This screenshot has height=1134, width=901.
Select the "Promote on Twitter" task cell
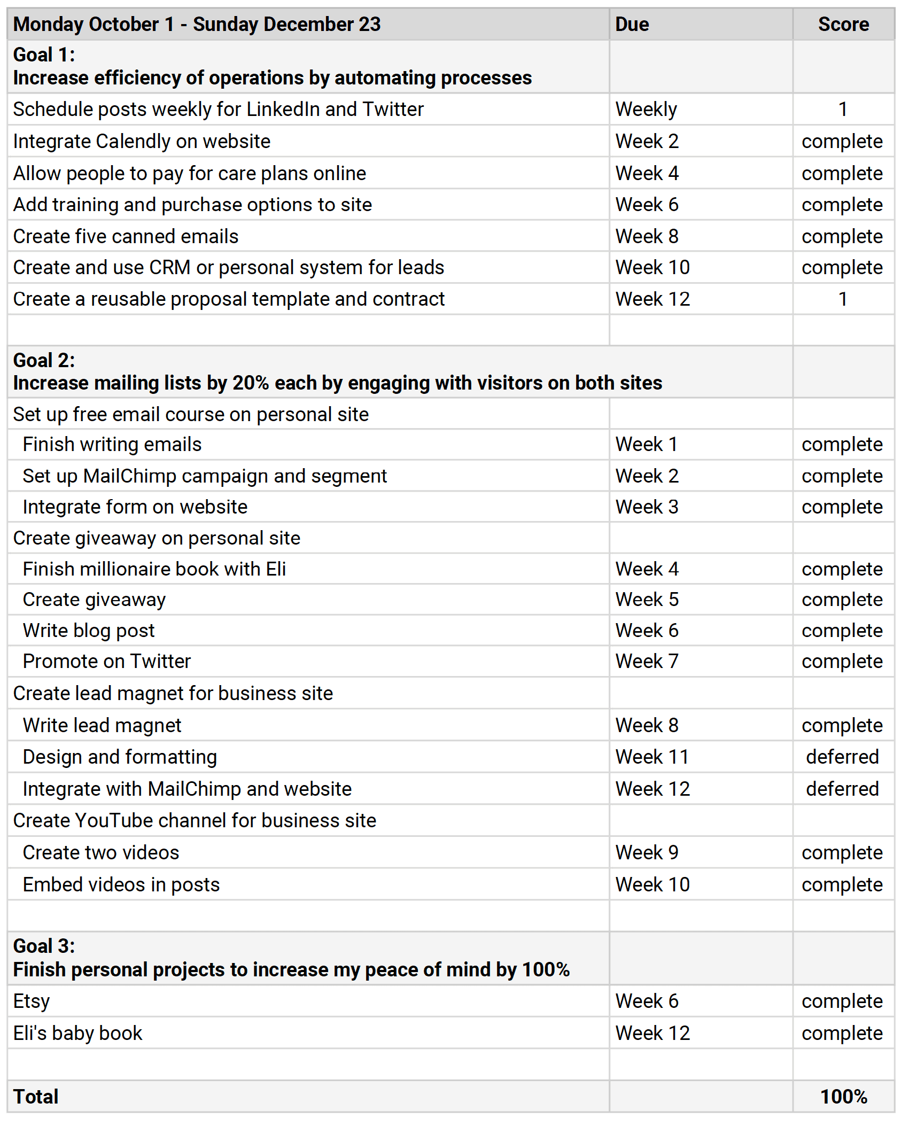point(106,662)
